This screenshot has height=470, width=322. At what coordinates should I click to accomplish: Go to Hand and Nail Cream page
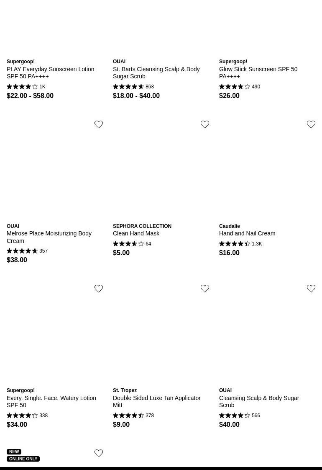tap(247, 233)
